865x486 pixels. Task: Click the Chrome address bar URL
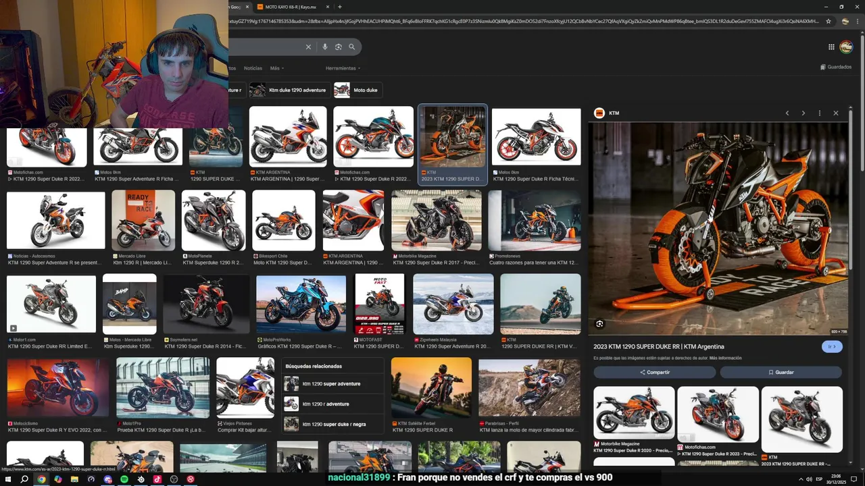pos(524,21)
